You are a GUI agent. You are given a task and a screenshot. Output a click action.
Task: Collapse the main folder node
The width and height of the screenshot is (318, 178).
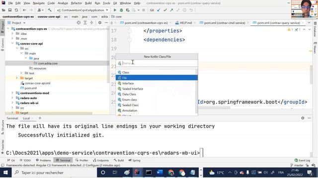[21, 53]
